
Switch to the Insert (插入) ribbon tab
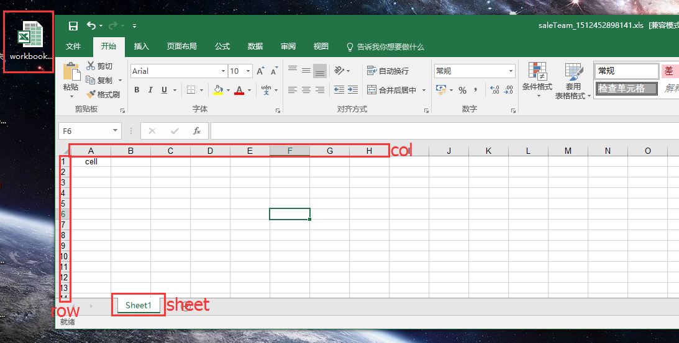[142, 47]
